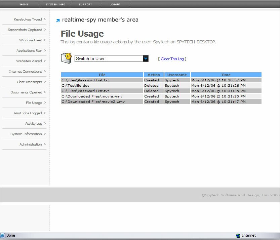The image size is (280, 240).
Task: Expand the Keystrokes Typed sidebar arrow
Action: pyautogui.click(x=45, y=19)
